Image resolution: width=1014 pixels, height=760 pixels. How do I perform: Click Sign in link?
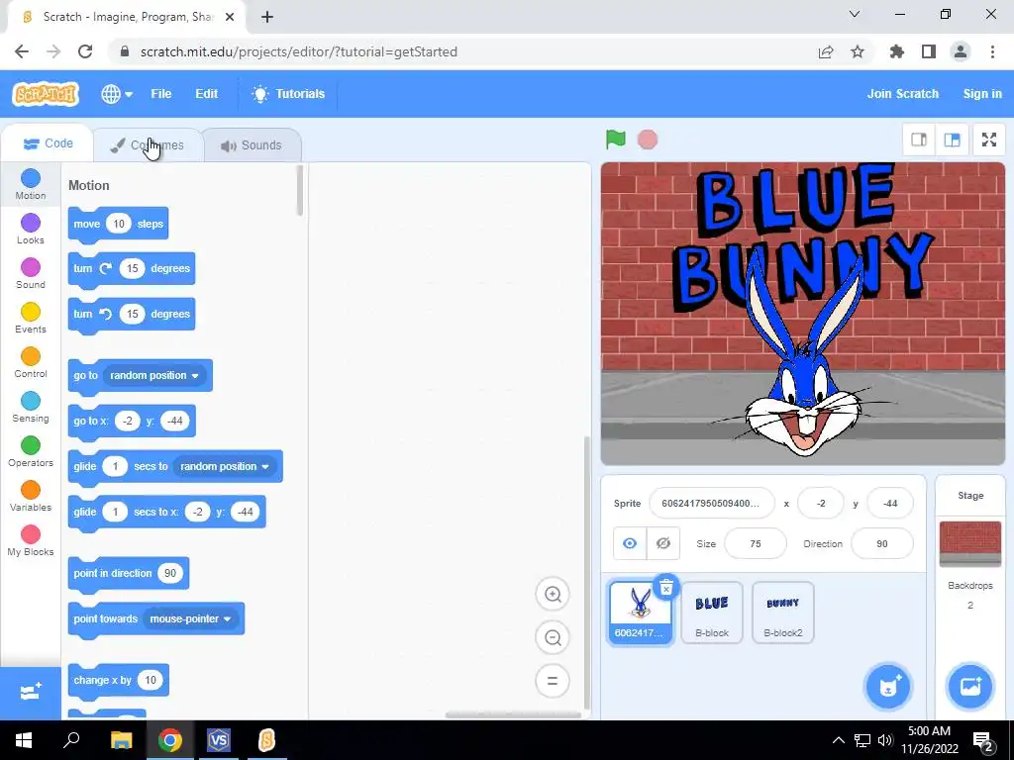click(x=982, y=94)
